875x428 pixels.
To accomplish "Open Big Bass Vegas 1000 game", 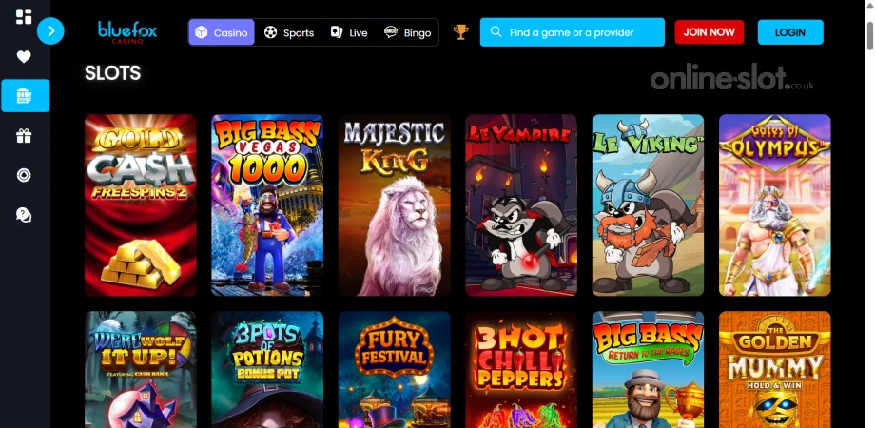I will tap(267, 205).
